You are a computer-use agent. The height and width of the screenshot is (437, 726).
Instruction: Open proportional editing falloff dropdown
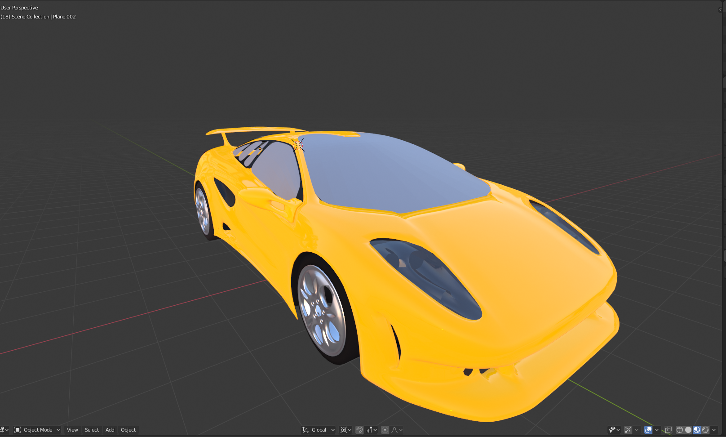click(397, 430)
